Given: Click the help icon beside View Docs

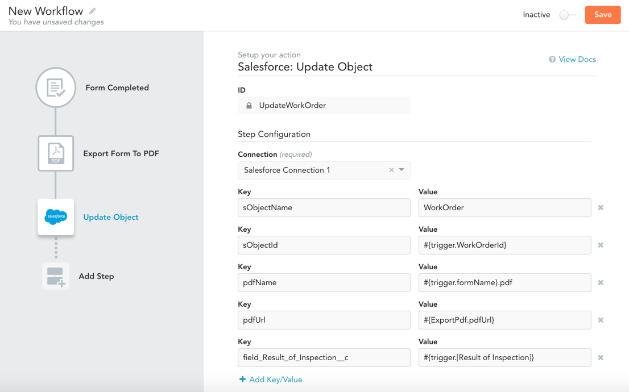Looking at the screenshot, I should click(552, 59).
